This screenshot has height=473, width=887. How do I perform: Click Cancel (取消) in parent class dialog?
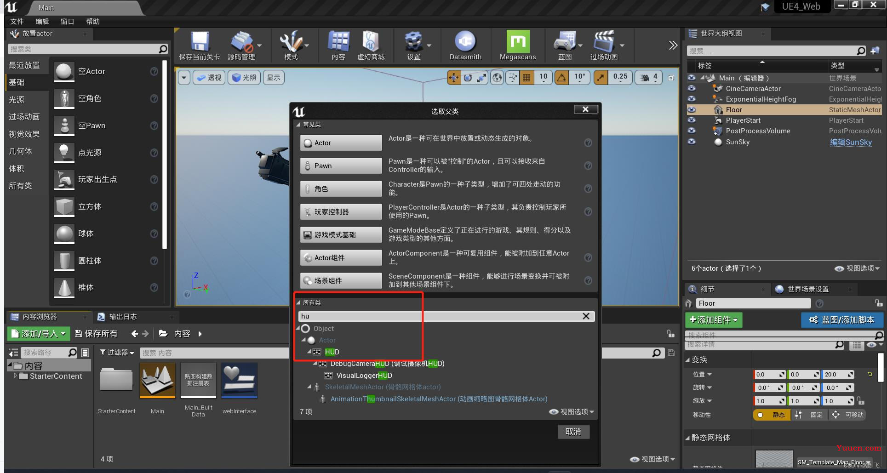click(x=573, y=432)
